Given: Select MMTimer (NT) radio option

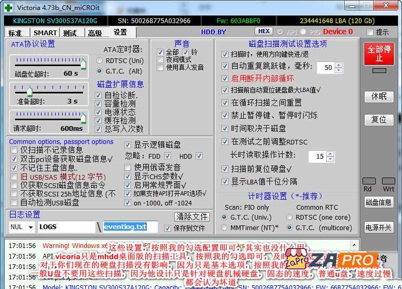Looking at the screenshot, I should click(x=224, y=228).
